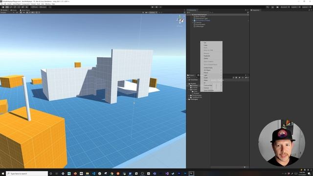The width and height of the screenshot is (313, 176).
Task: Select the combined Transform tool
Action: 23,7
